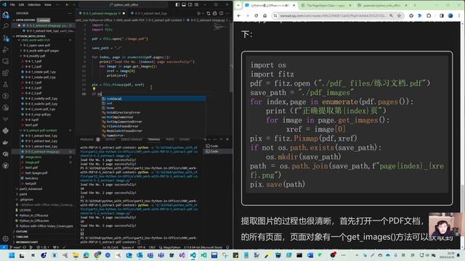Open the Extensions view
465x261 pixels.
click(x=6, y=72)
